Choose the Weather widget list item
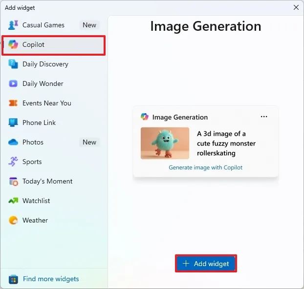 coord(54,220)
